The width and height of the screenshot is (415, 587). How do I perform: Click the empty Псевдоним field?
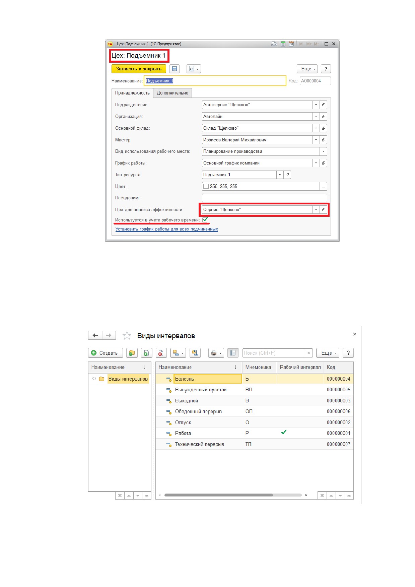[264, 198]
